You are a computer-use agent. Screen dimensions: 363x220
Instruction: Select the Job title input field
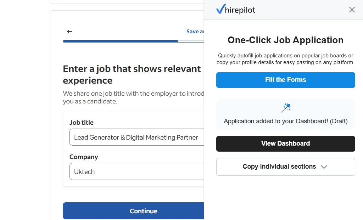tap(136, 137)
